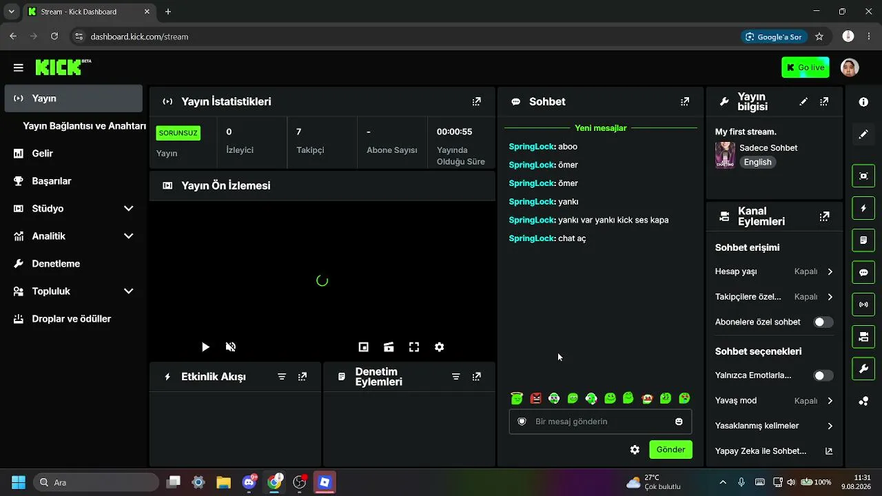Send the message with the Gönder button
Screen dimensions: 882x496
pos(670,450)
